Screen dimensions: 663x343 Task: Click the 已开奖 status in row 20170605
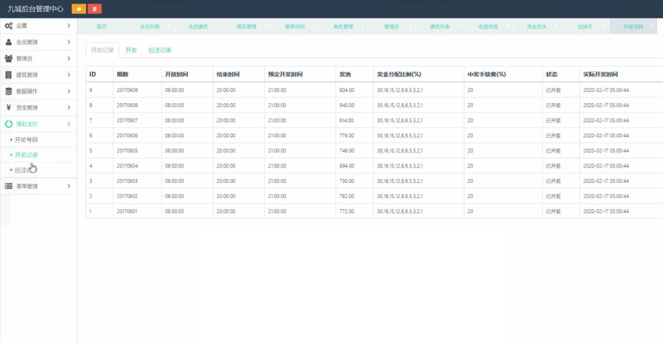pos(553,151)
